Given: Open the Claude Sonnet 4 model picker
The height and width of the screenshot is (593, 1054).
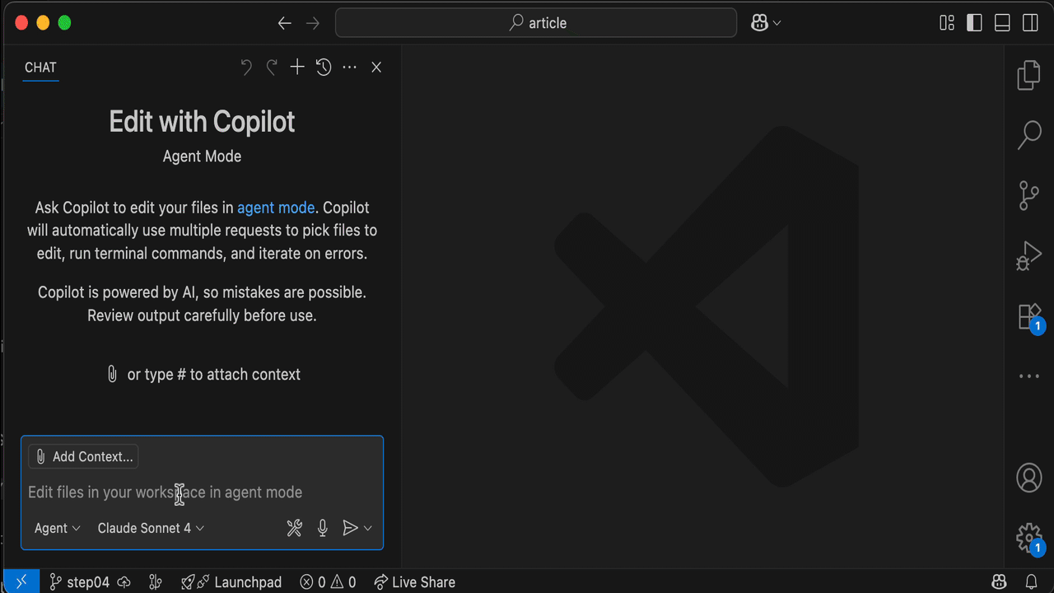Looking at the screenshot, I should tap(151, 528).
